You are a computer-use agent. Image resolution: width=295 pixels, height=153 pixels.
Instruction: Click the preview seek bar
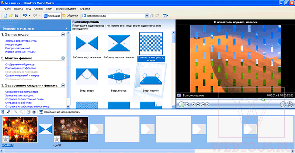coord(235,100)
